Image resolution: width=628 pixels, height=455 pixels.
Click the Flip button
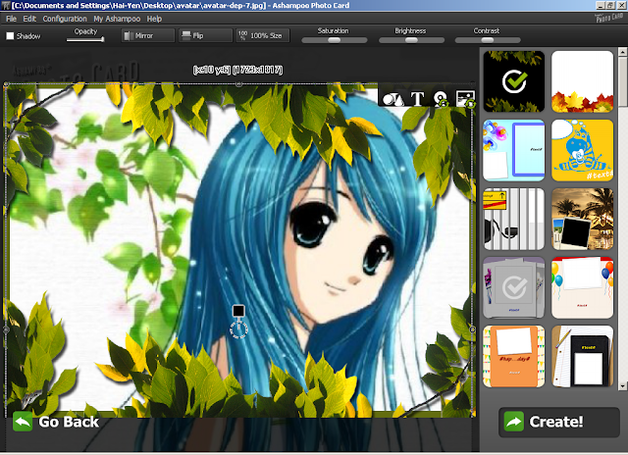point(205,35)
